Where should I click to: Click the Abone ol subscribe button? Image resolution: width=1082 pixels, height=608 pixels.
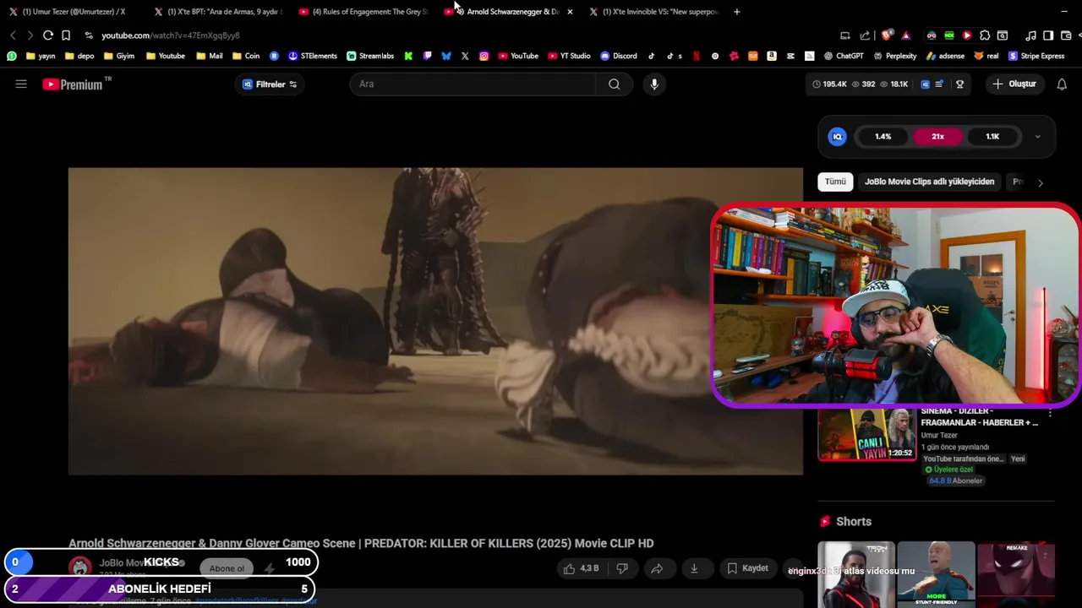pos(227,568)
